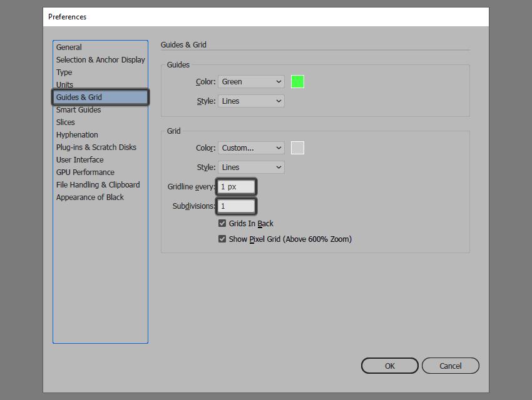The image size is (532, 400).
Task: Toggle the Grids In Back checkbox
Action: point(222,223)
